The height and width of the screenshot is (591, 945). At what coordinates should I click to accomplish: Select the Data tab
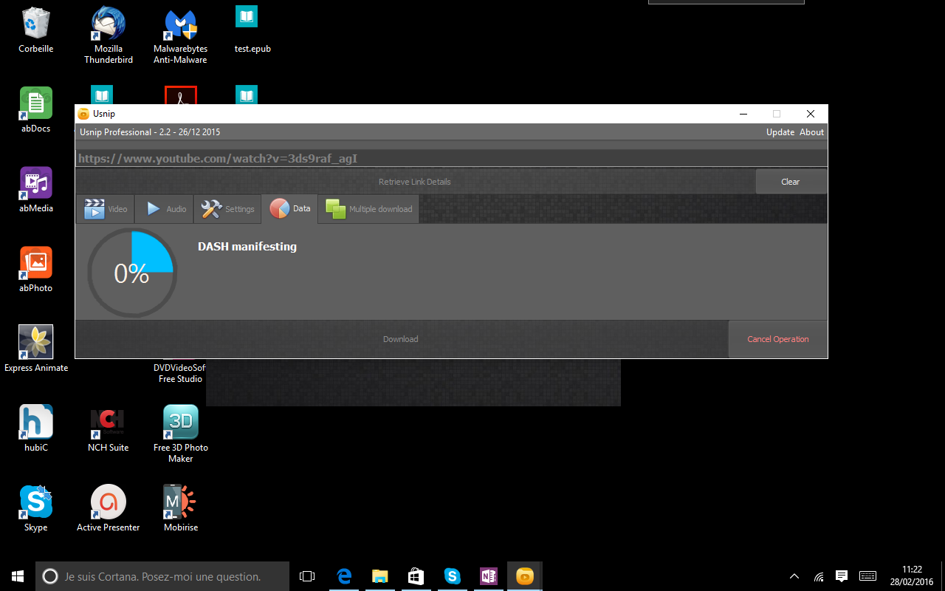click(289, 208)
